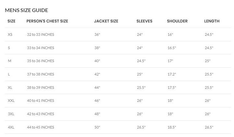Click the JACKET SIZE column header

click(x=106, y=21)
